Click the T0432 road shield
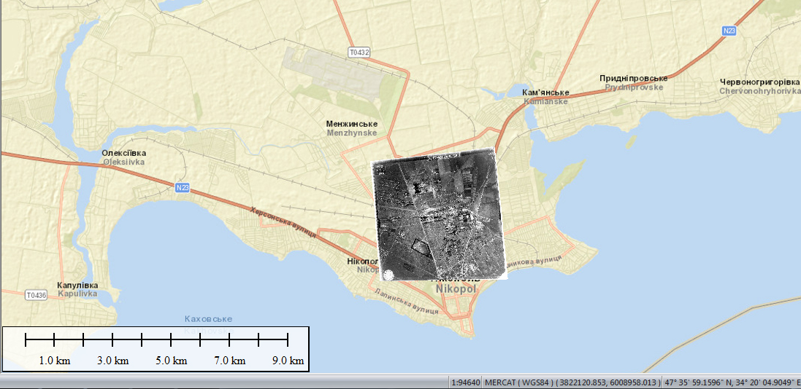This screenshot has height=389, width=801. (359, 52)
